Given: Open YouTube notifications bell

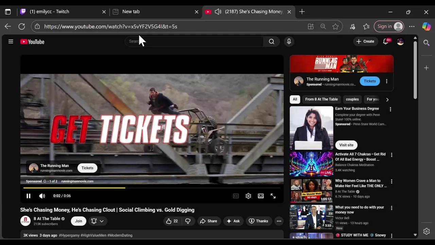Looking at the screenshot, I should (x=386, y=42).
